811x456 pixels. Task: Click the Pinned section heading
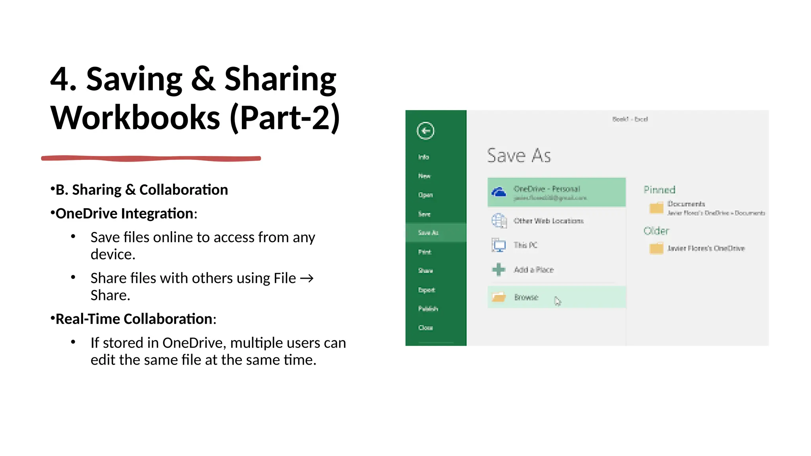coord(659,190)
